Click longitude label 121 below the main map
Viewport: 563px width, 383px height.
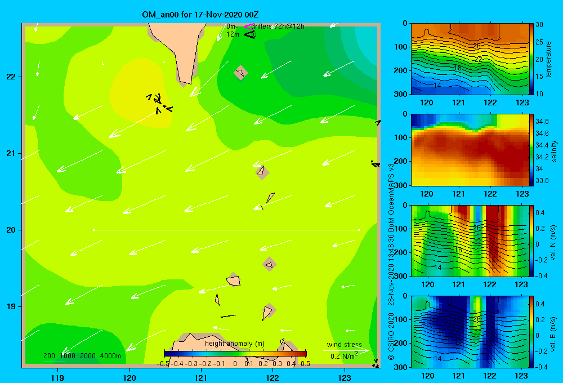click(201, 377)
